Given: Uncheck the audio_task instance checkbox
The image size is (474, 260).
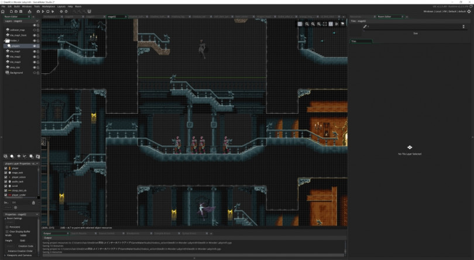Looking at the screenshot, I should pyautogui.click(x=6, y=182).
